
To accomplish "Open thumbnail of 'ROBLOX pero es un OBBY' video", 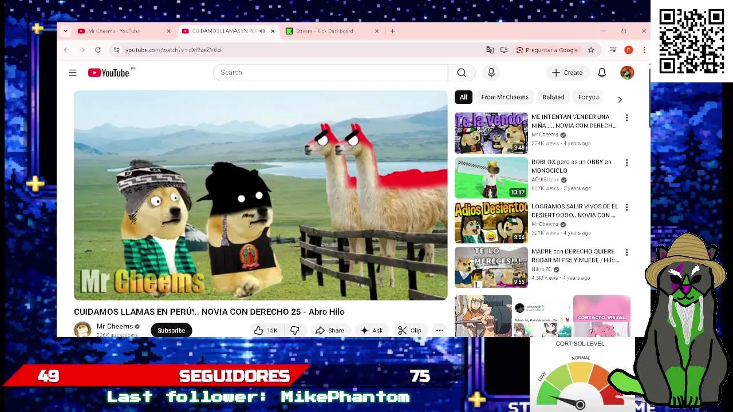I will [x=491, y=178].
